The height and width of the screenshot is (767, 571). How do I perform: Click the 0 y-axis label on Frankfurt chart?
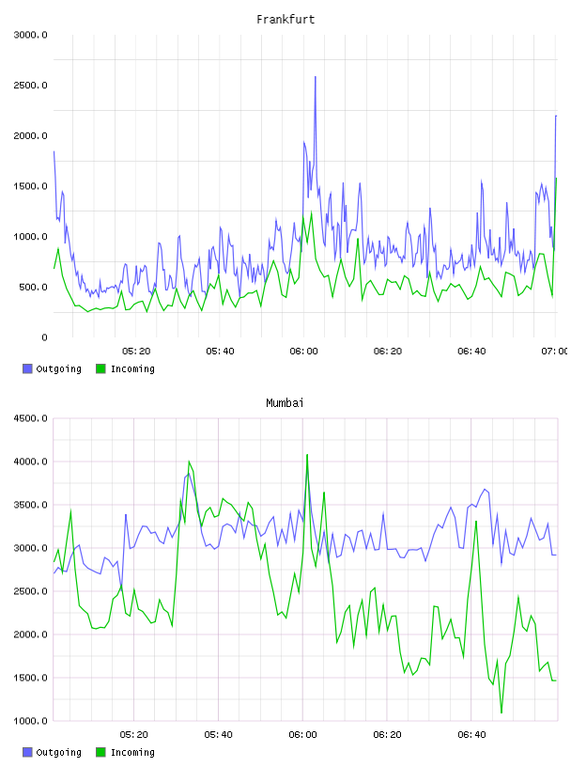pyautogui.click(x=44, y=337)
